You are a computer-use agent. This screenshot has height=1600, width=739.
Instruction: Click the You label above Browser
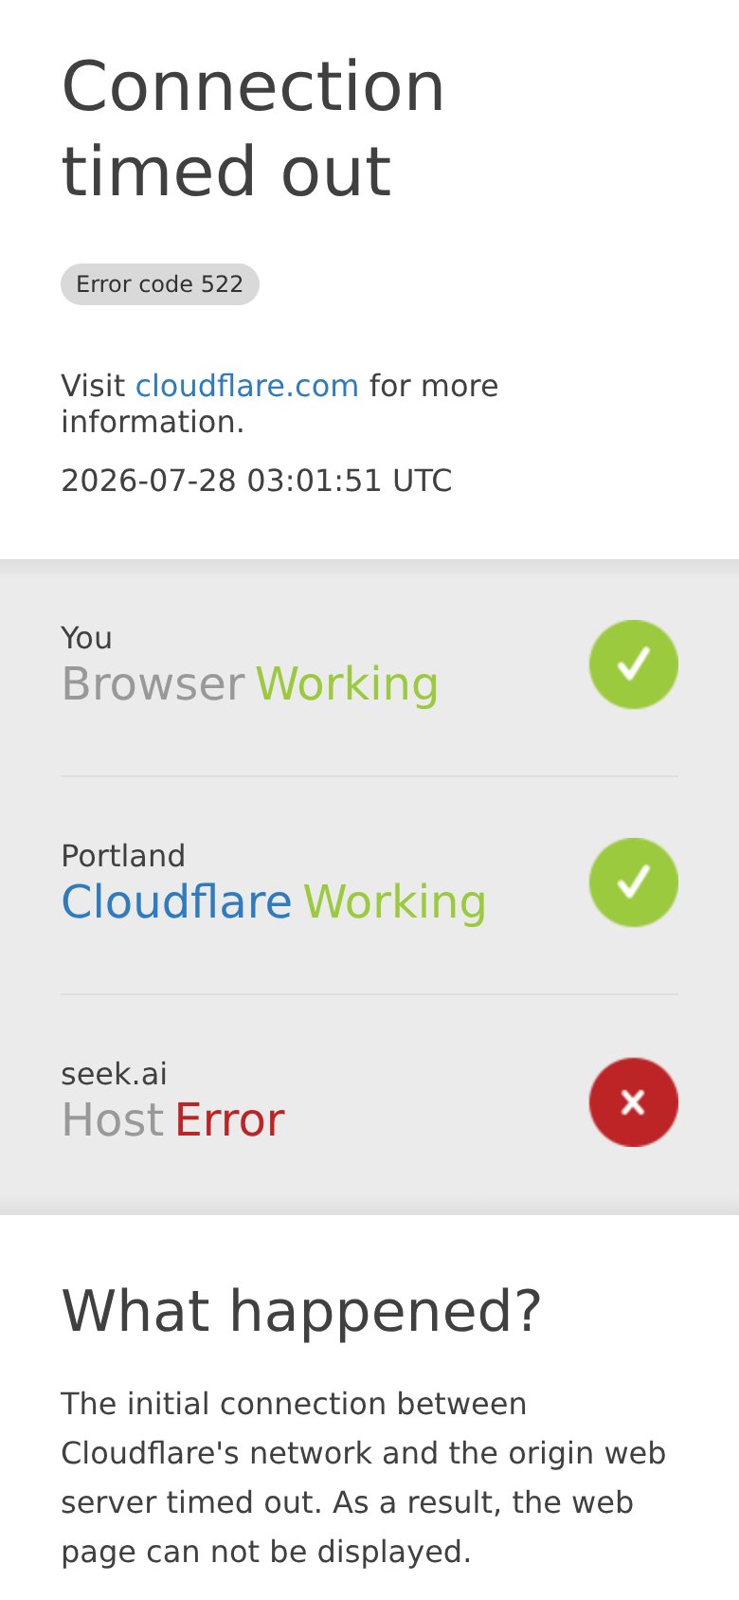87,638
